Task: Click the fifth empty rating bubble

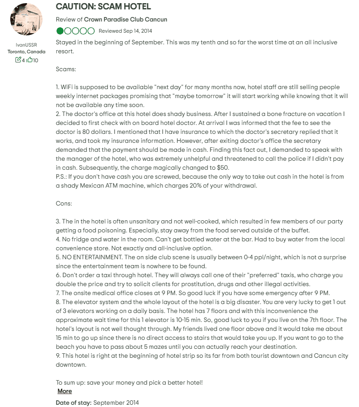Action: click(x=91, y=31)
